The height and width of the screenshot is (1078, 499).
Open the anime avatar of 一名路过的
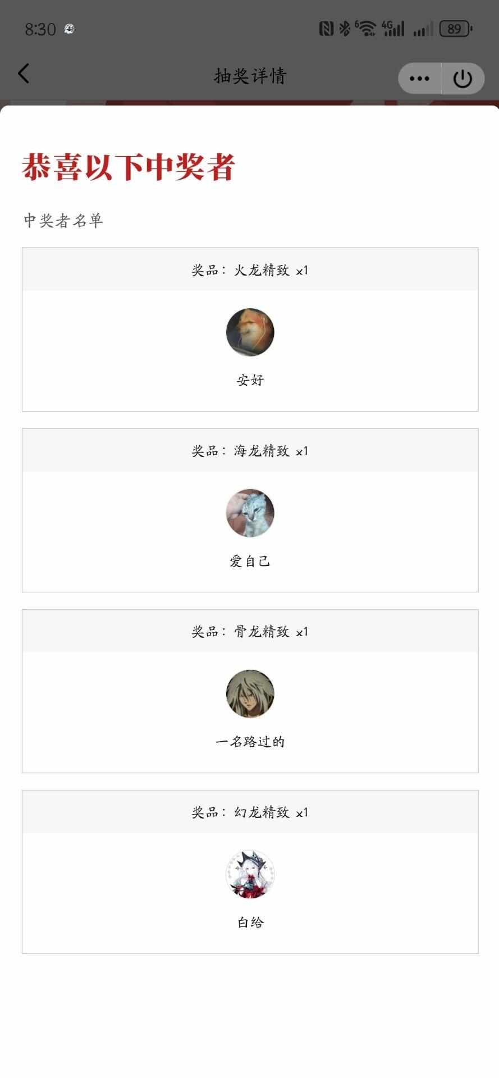(x=250, y=693)
